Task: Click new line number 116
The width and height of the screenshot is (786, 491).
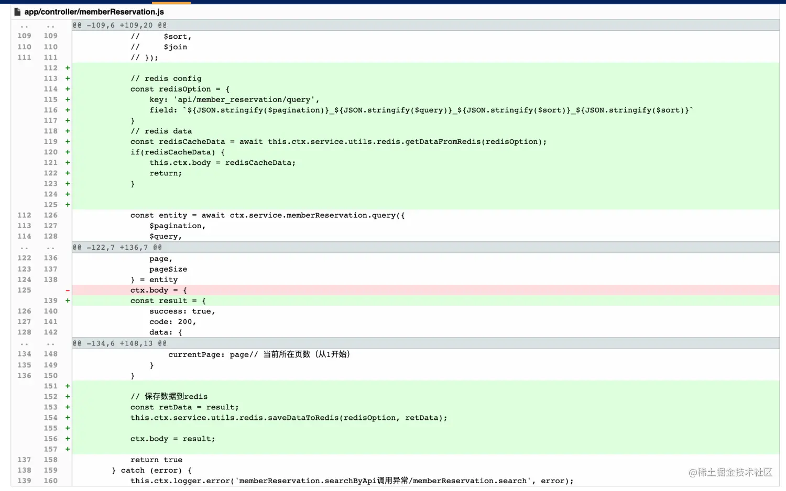Action: (x=51, y=110)
